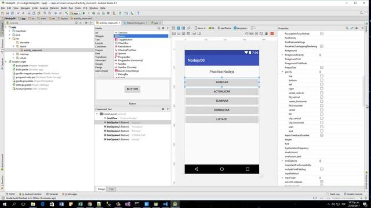Click the recents square on device preview
Viewport: 371px width, 208px height.
click(248, 169)
